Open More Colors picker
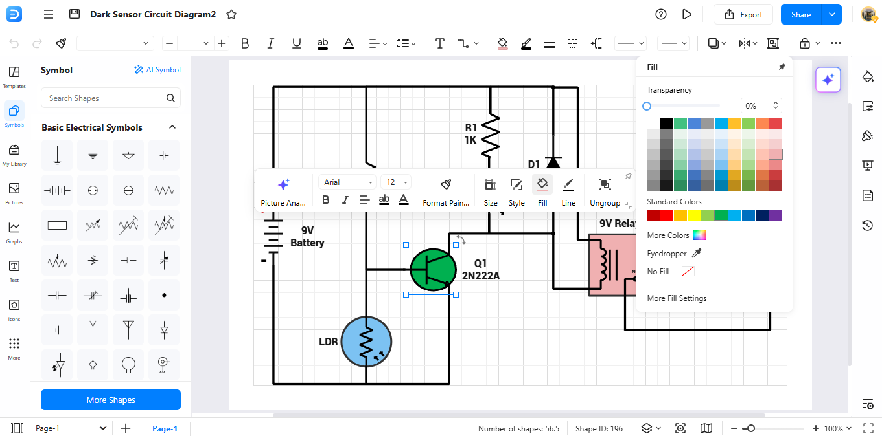Viewport: 882px width, 436px height. [x=677, y=235]
